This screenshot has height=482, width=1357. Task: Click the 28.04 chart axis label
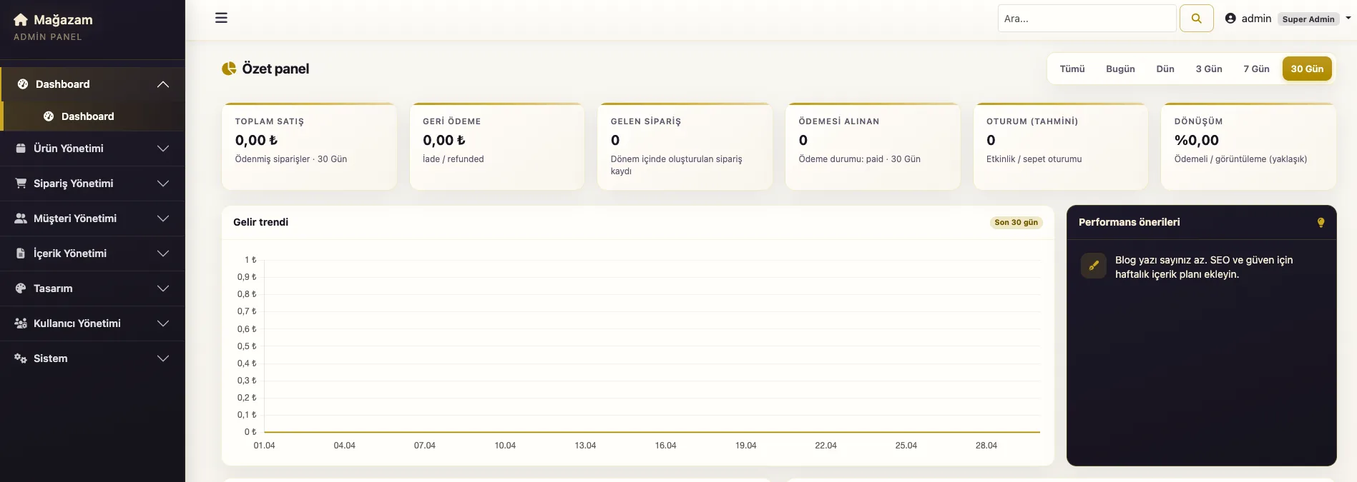click(986, 446)
